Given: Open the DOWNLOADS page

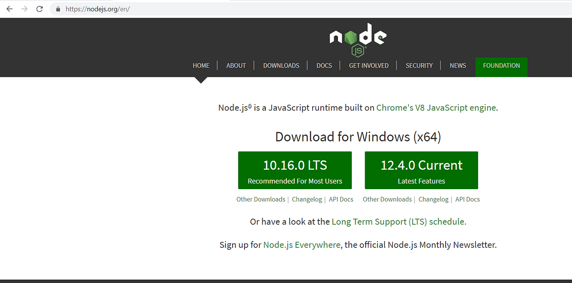Looking at the screenshot, I should (281, 65).
